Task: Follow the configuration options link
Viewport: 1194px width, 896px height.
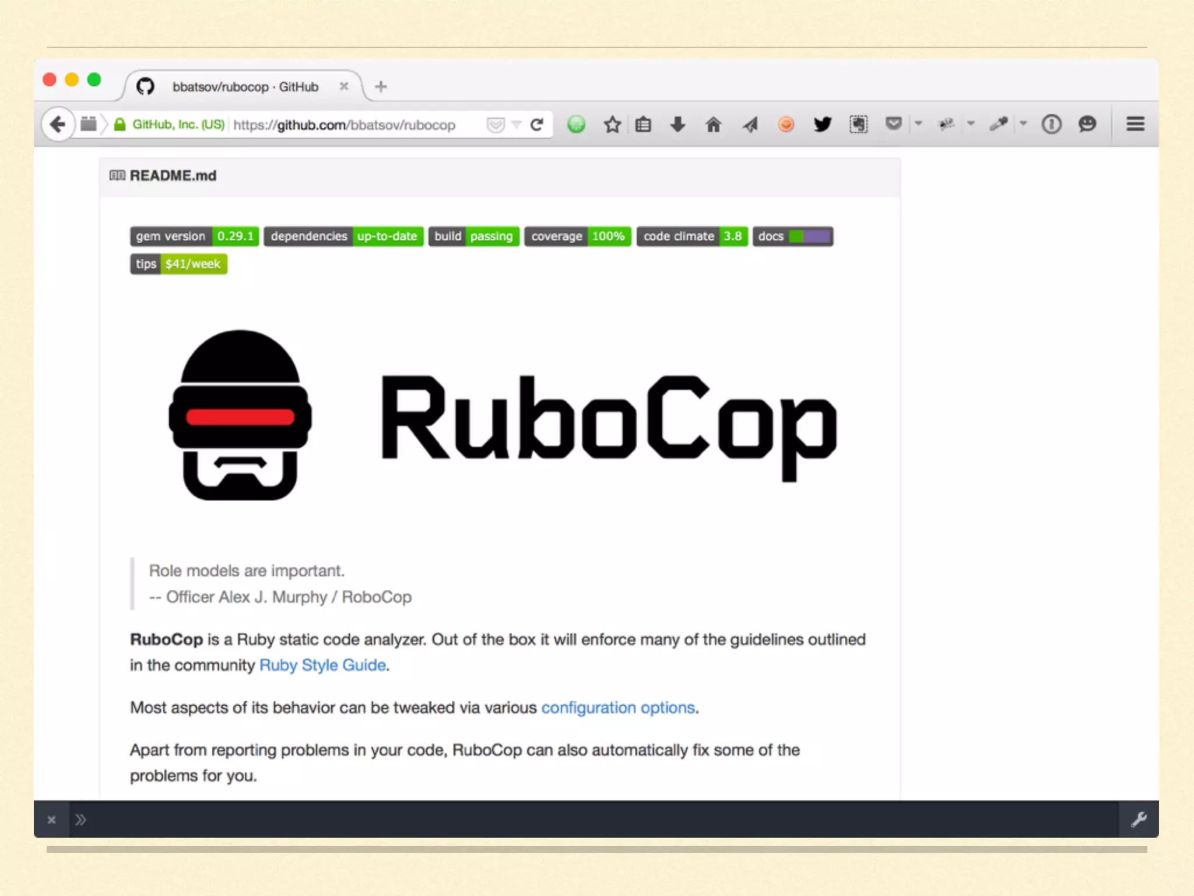Action: coord(618,708)
